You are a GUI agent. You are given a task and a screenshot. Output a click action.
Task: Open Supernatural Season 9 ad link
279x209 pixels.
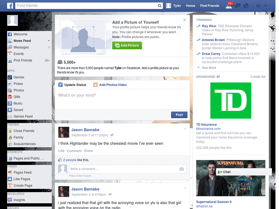pos(214,202)
